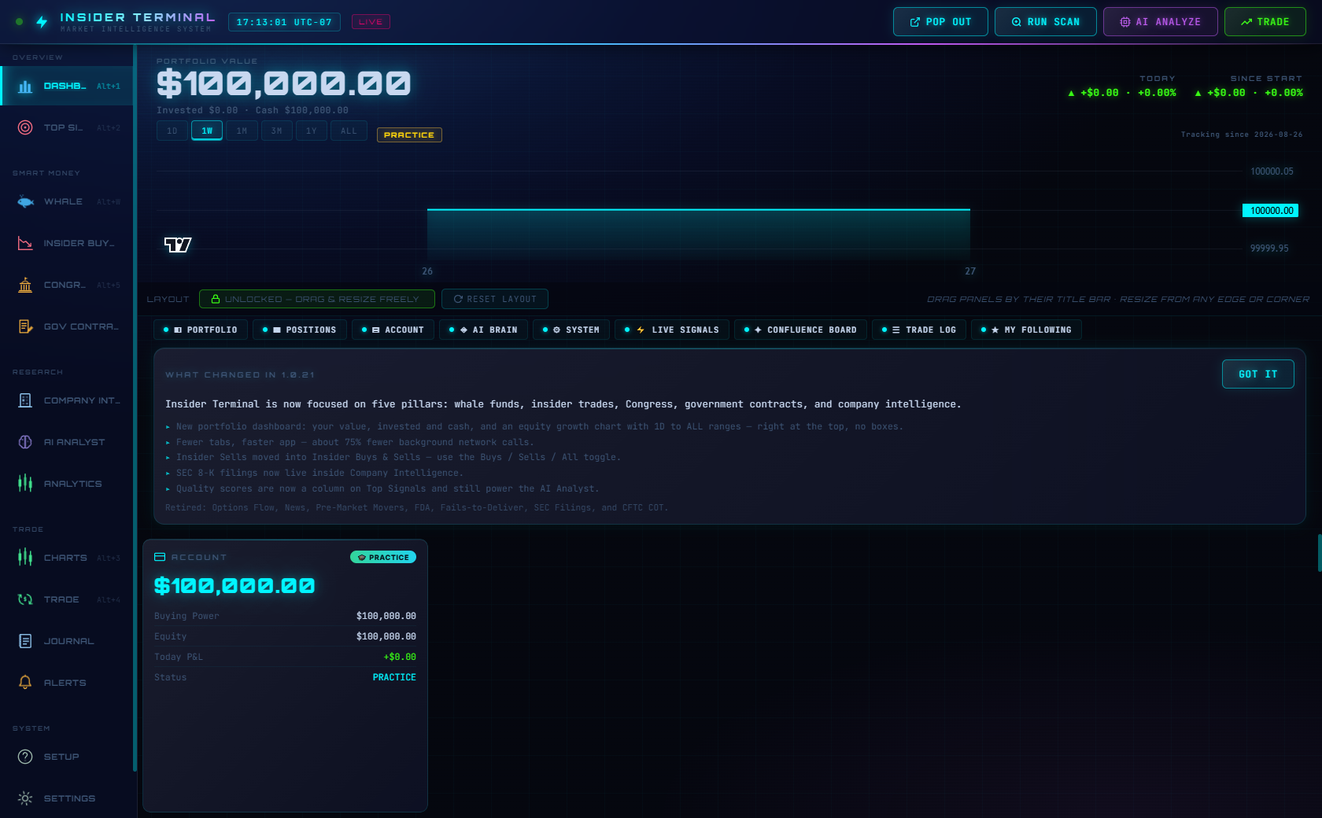Open the Alerts bell icon
Screen dimensions: 1322x818
(25, 683)
